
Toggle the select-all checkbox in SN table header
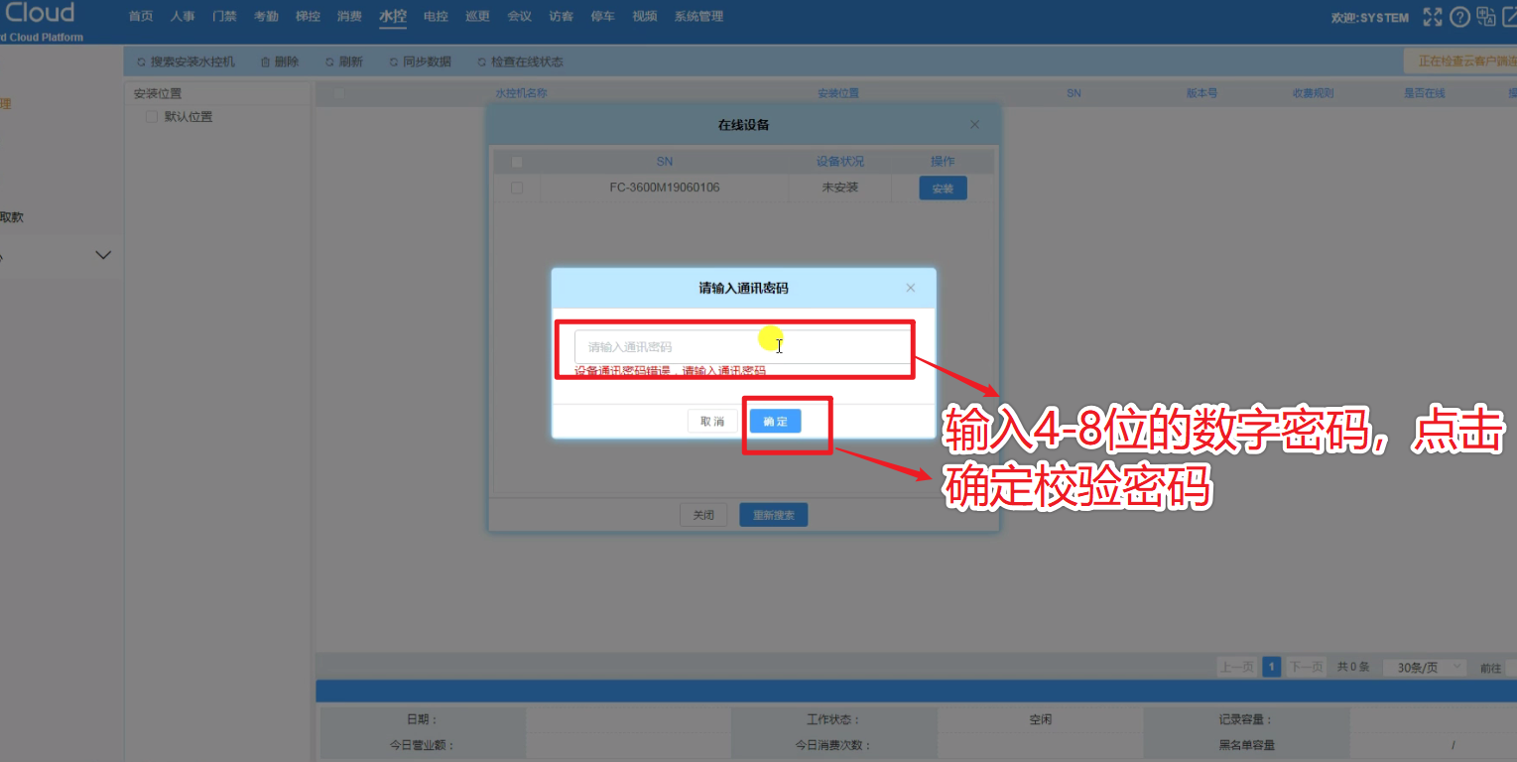tap(517, 162)
